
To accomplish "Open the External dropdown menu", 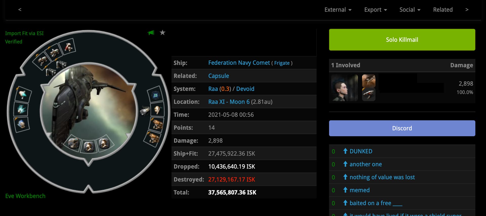I will [x=338, y=10].
